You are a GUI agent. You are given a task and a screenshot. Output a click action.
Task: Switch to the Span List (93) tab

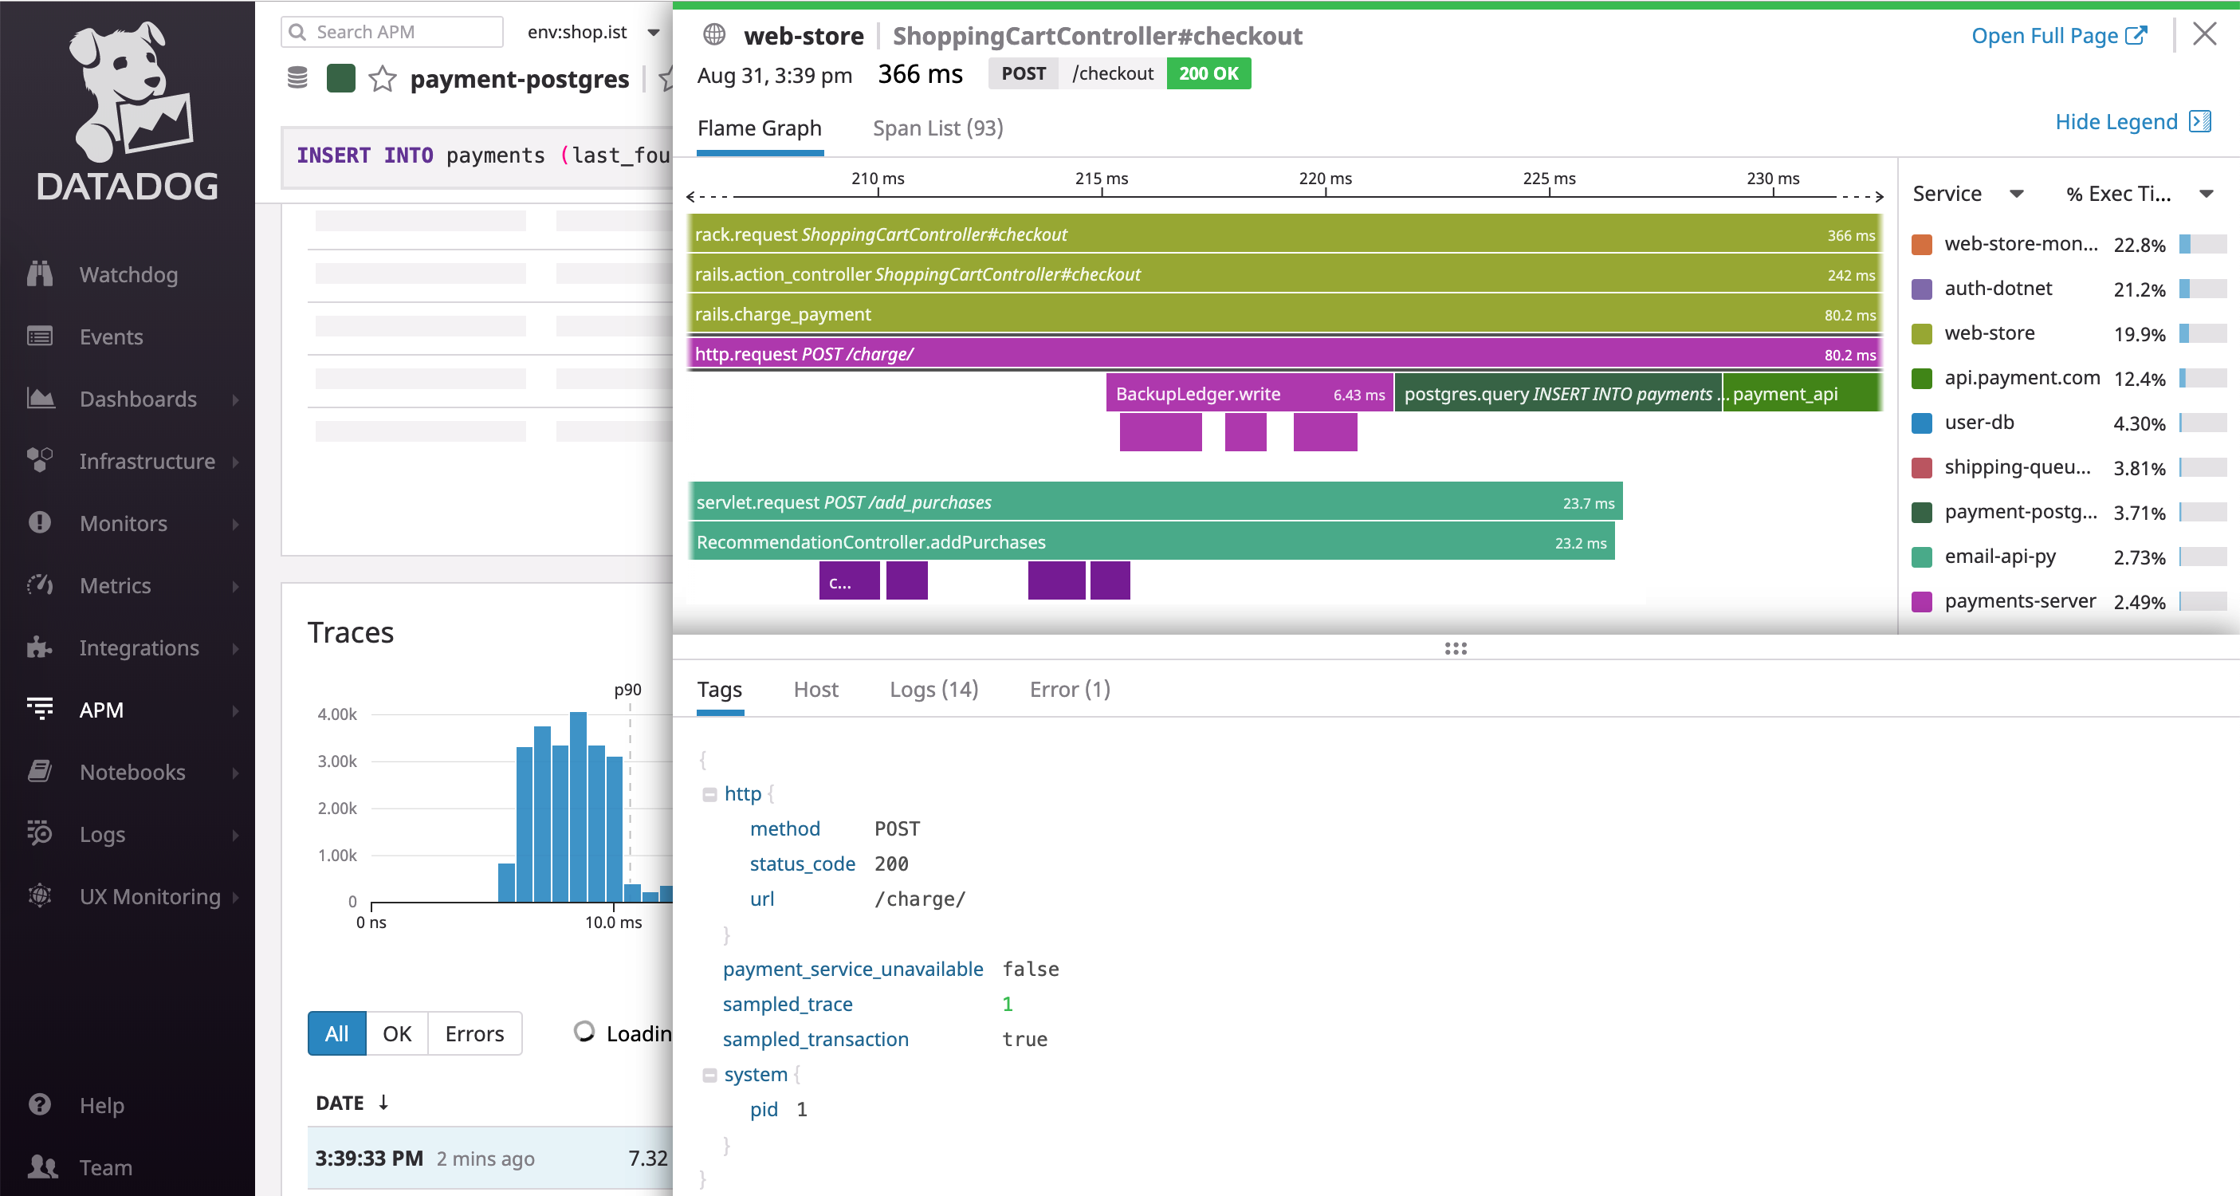point(937,128)
